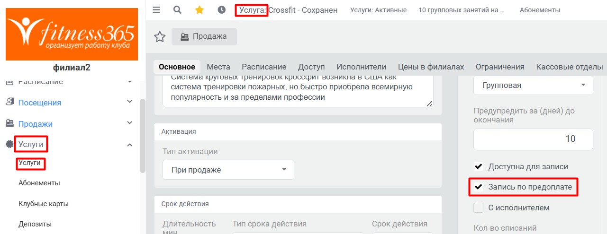Screen dimensions: 607x234
Task: Enable the С исполнителем checkbox
Action: point(479,208)
